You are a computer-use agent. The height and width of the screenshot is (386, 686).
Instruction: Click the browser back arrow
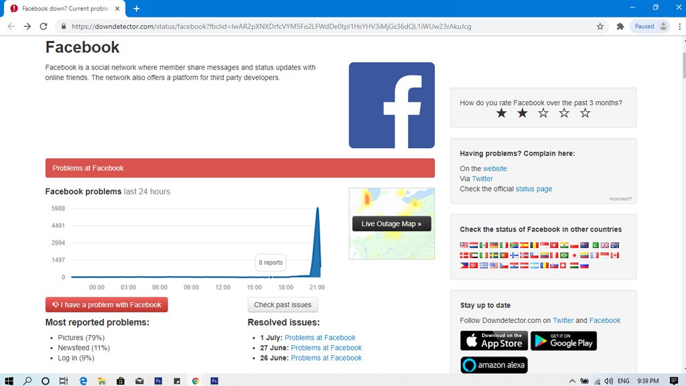(11, 26)
